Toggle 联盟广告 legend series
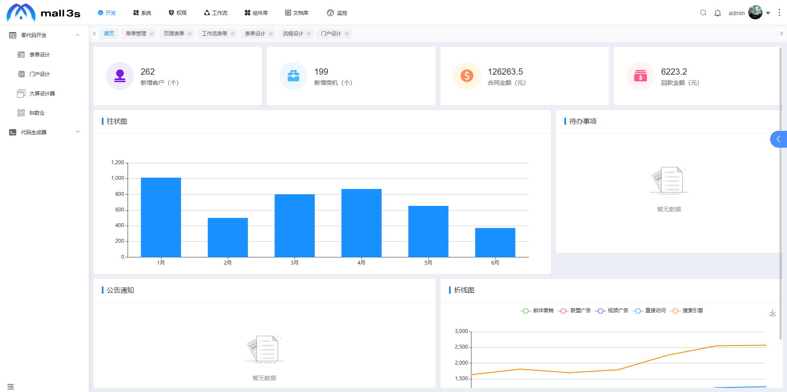 [x=574, y=311]
